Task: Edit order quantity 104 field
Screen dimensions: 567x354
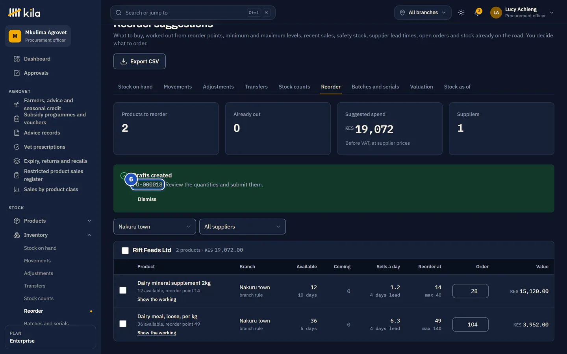Action: point(471,324)
